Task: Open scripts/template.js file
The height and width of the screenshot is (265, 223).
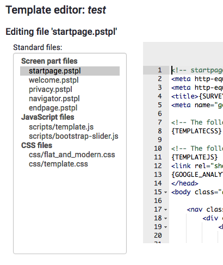Action: tap(61, 127)
